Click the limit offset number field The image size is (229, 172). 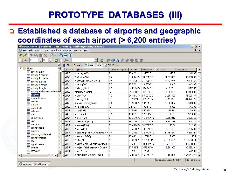click(x=34, y=60)
